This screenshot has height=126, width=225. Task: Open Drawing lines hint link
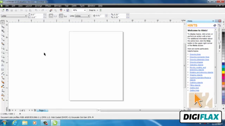195,55
